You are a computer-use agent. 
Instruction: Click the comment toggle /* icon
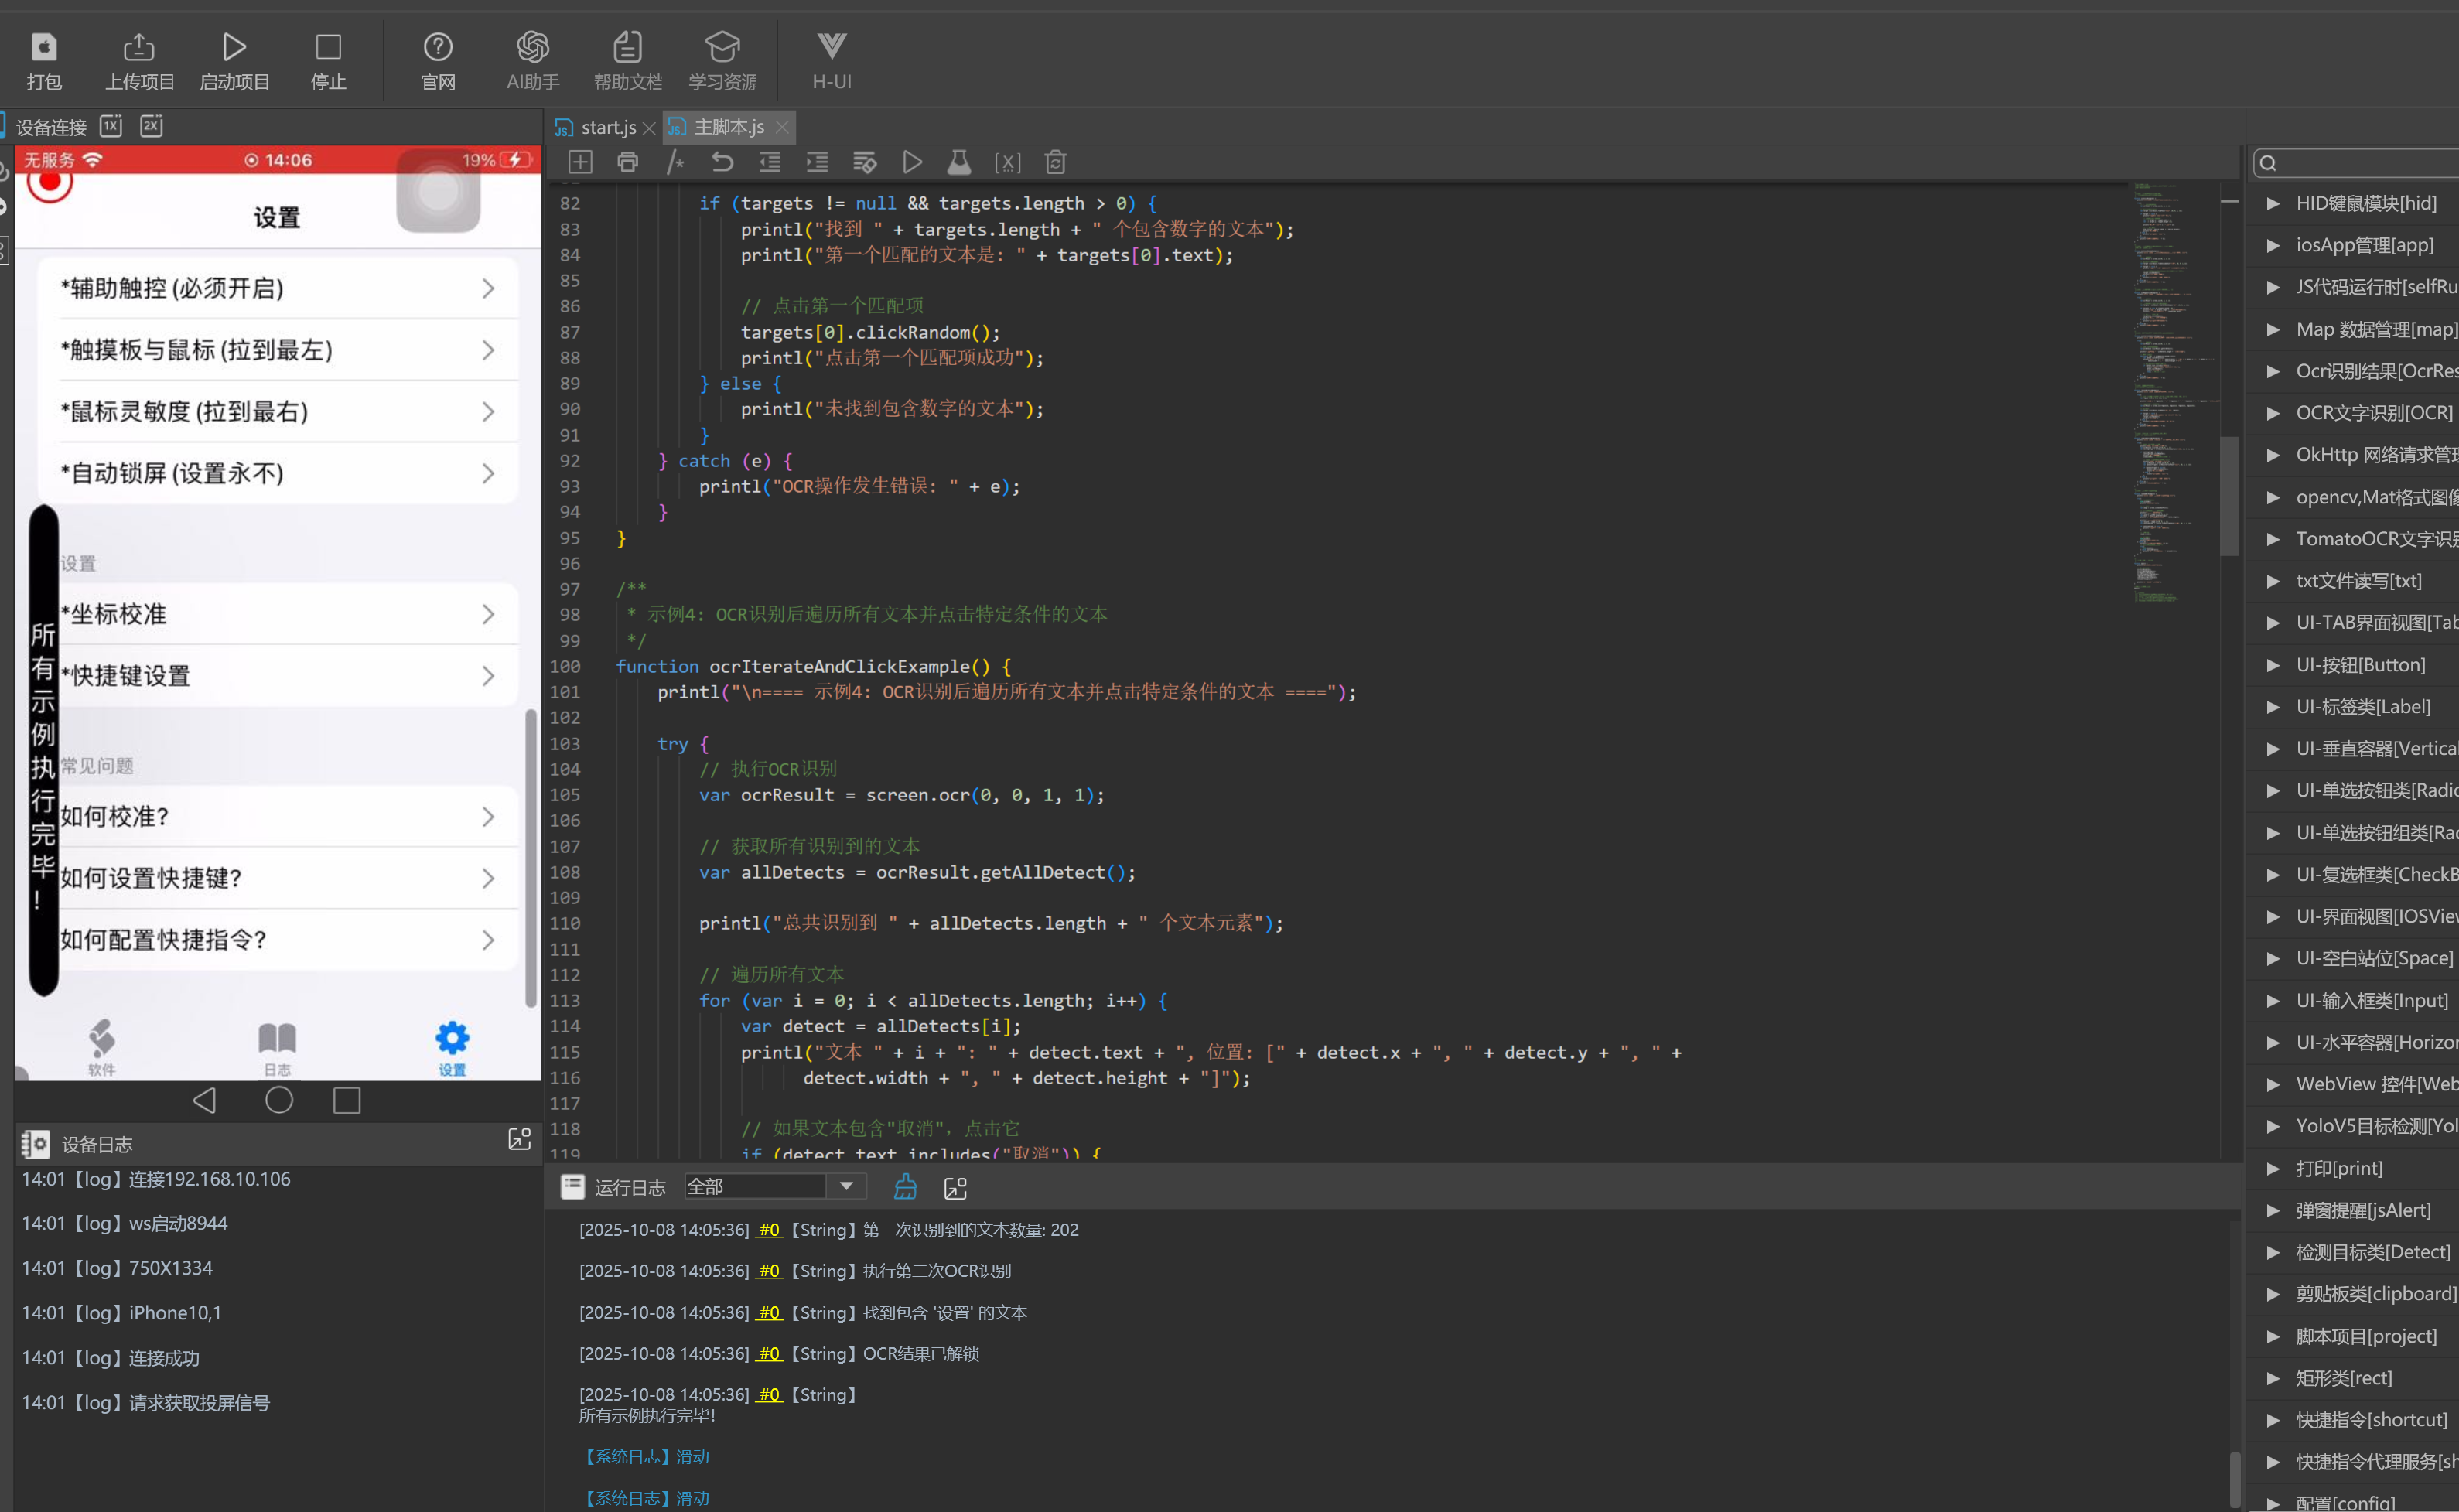675,162
